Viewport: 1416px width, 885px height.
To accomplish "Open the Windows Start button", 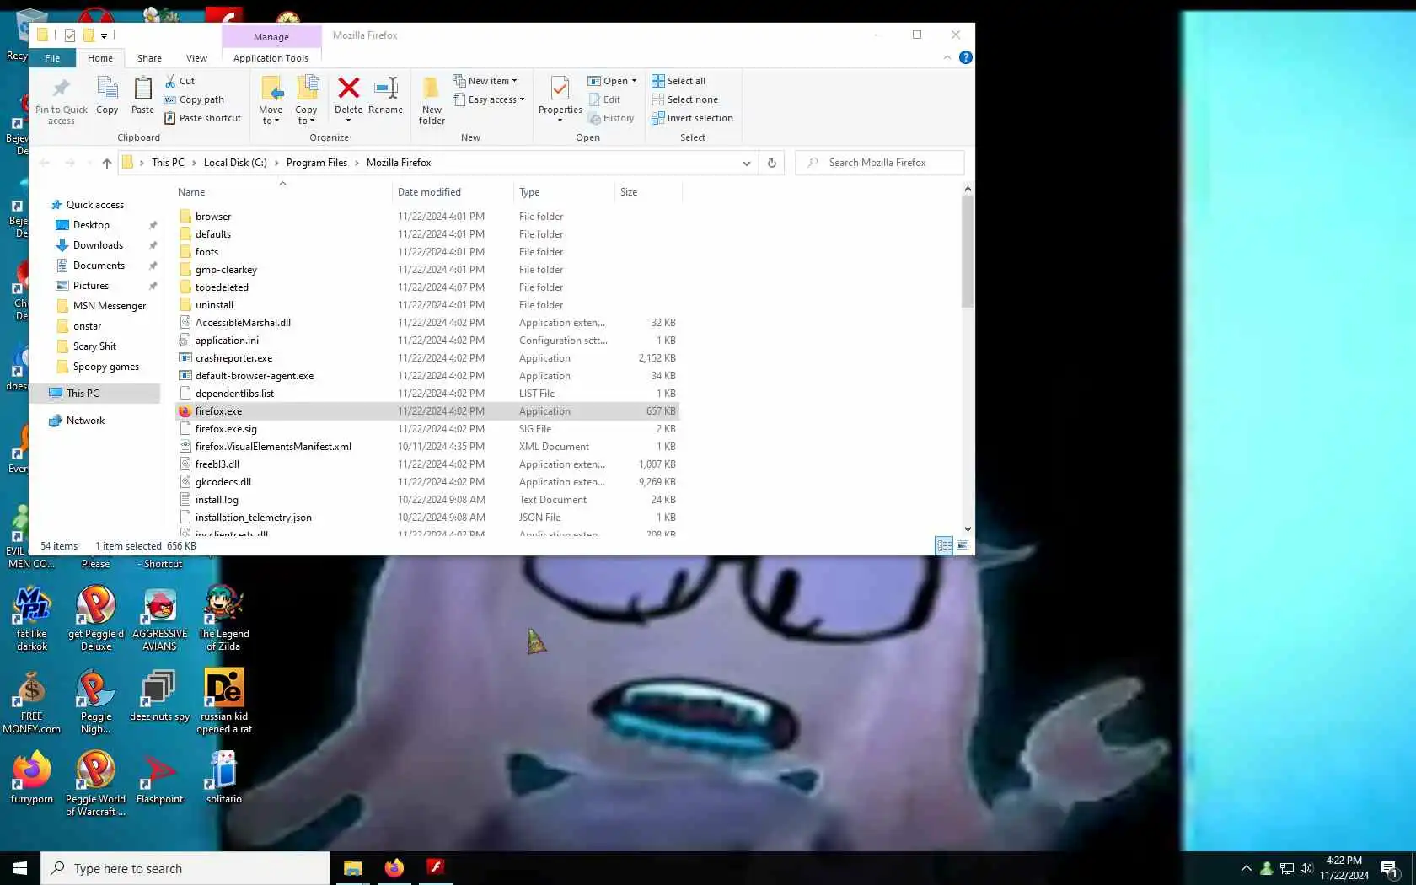I will point(20,868).
